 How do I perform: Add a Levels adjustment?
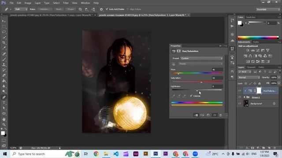pyautogui.click(x=252, y=50)
